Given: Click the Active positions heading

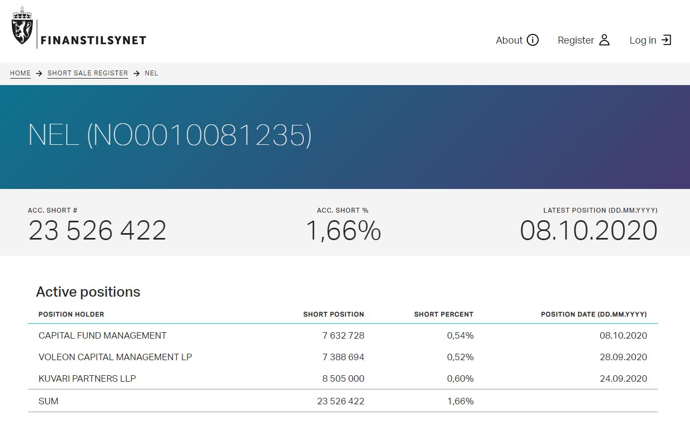Looking at the screenshot, I should coord(88,292).
